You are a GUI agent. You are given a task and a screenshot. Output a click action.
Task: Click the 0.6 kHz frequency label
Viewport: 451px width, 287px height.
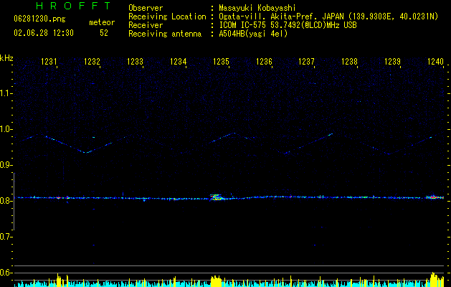tap(6, 273)
